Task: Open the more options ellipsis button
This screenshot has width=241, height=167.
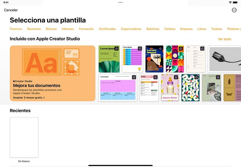Action: [234, 10]
